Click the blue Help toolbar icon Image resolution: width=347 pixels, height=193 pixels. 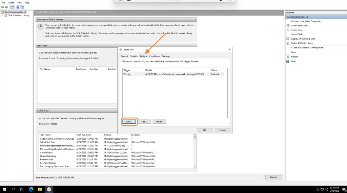point(18,7)
